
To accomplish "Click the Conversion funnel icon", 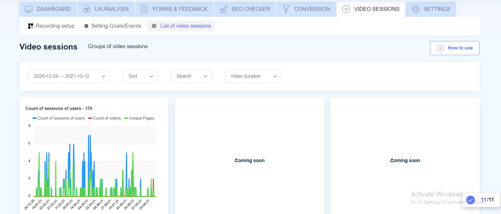I will point(286,9).
